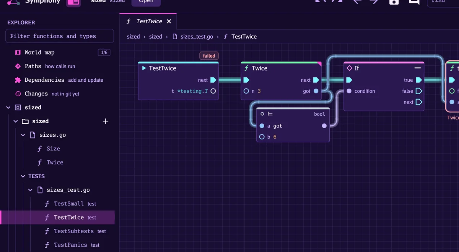Select sizes_test.go in the explorer tree
Image resolution: width=459 pixels, height=252 pixels.
[68, 190]
